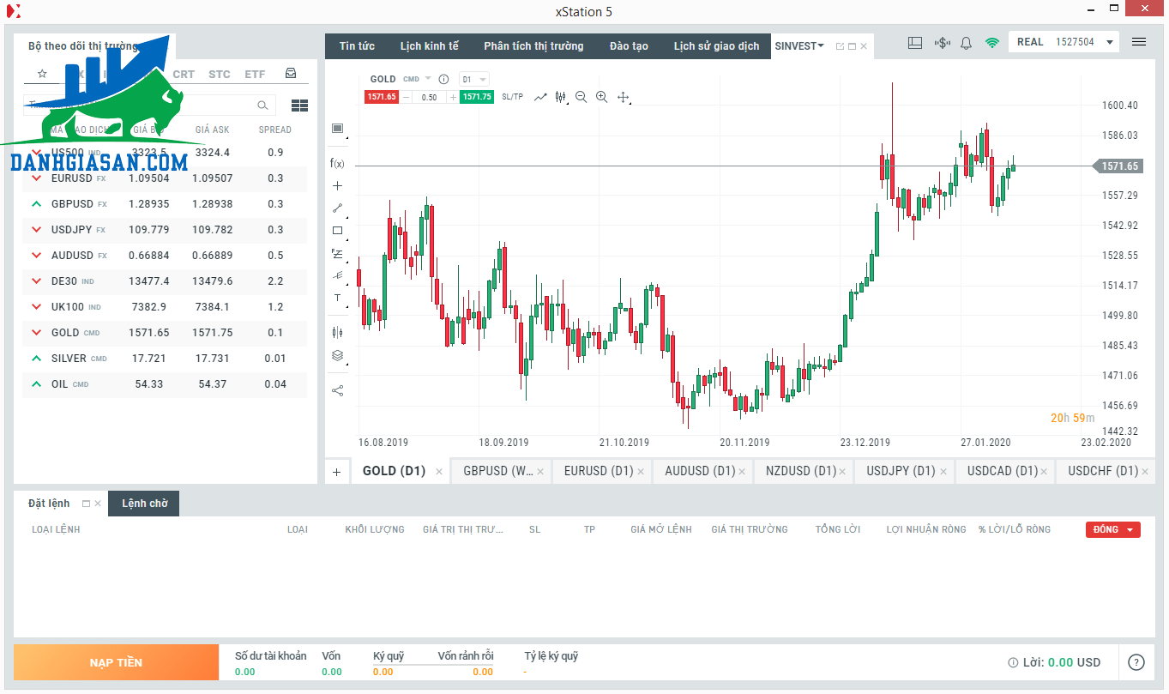The height and width of the screenshot is (694, 1169).
Task: Open Phân tích thị trường tab
Action: [x=533, y=46]
